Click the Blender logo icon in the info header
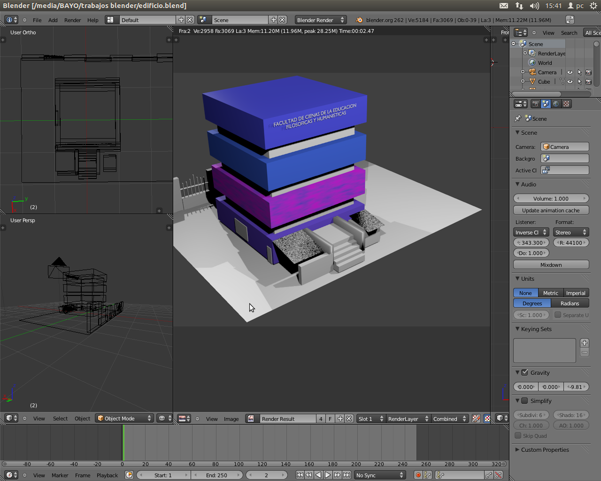This screenshot has width=601, height=481. (x=359, y=20)
